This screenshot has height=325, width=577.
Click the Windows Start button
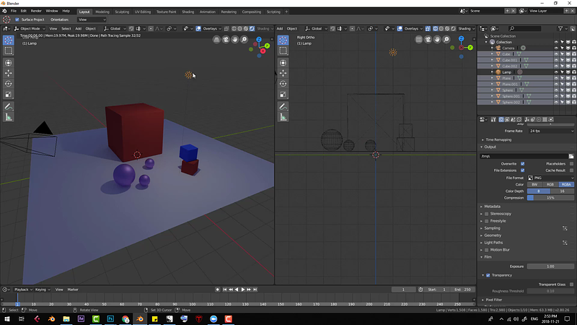point(7,319)
